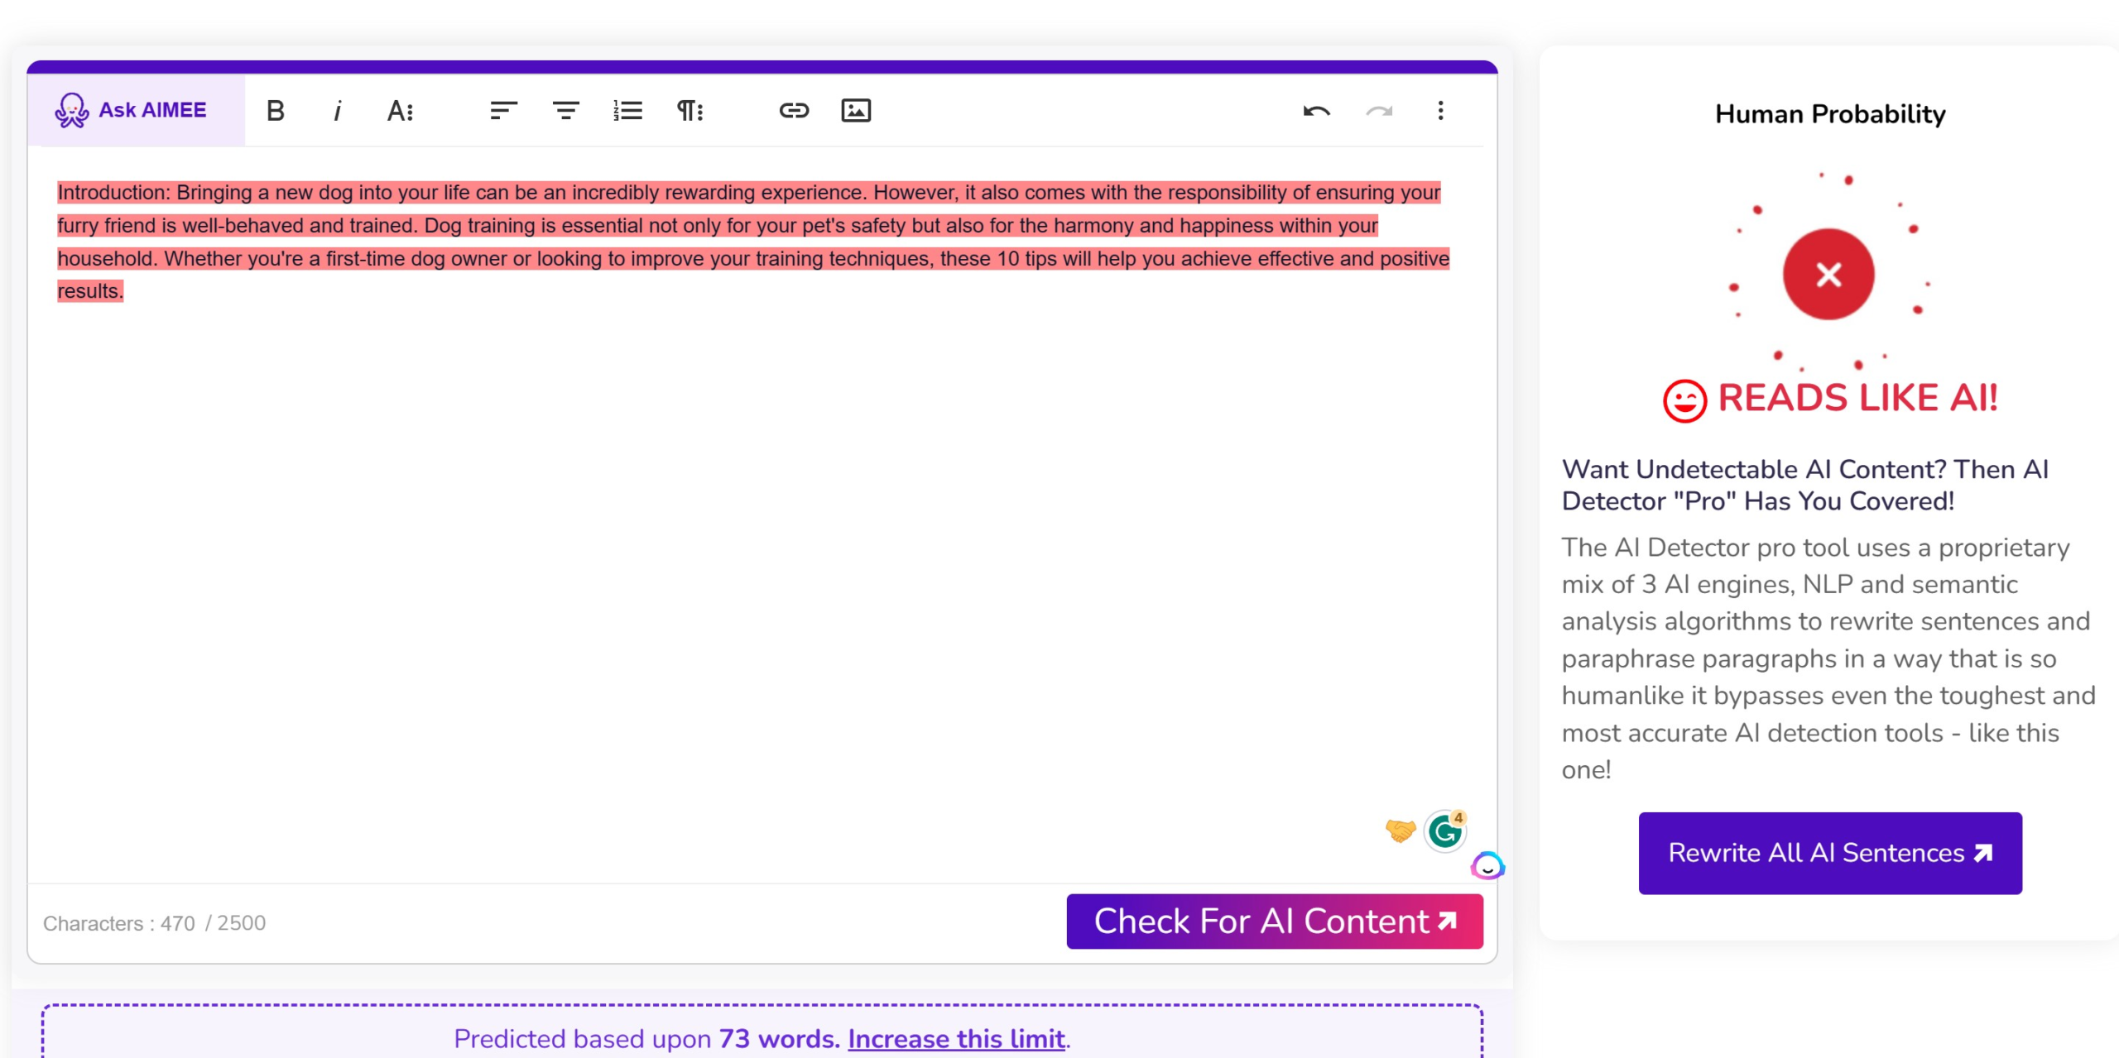Image resolution: width=2119 pixels, height=1058 pixels.
Task: Click the handshake emoji icon
Action: pyautogui.click(x=1401, y=830)
